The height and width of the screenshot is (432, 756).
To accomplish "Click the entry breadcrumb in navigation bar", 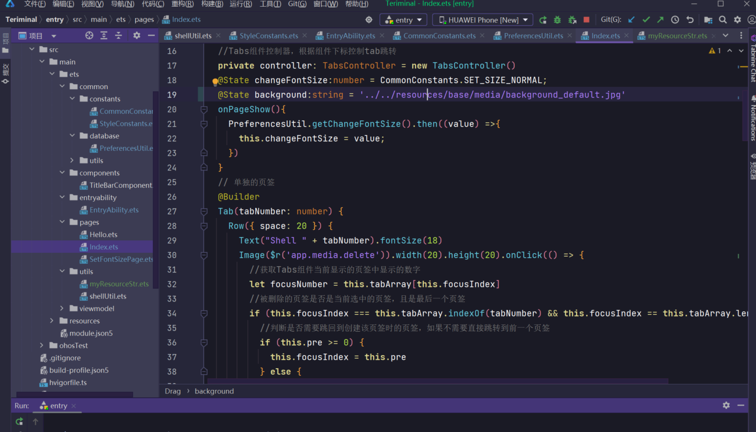I will click(55, 19).
